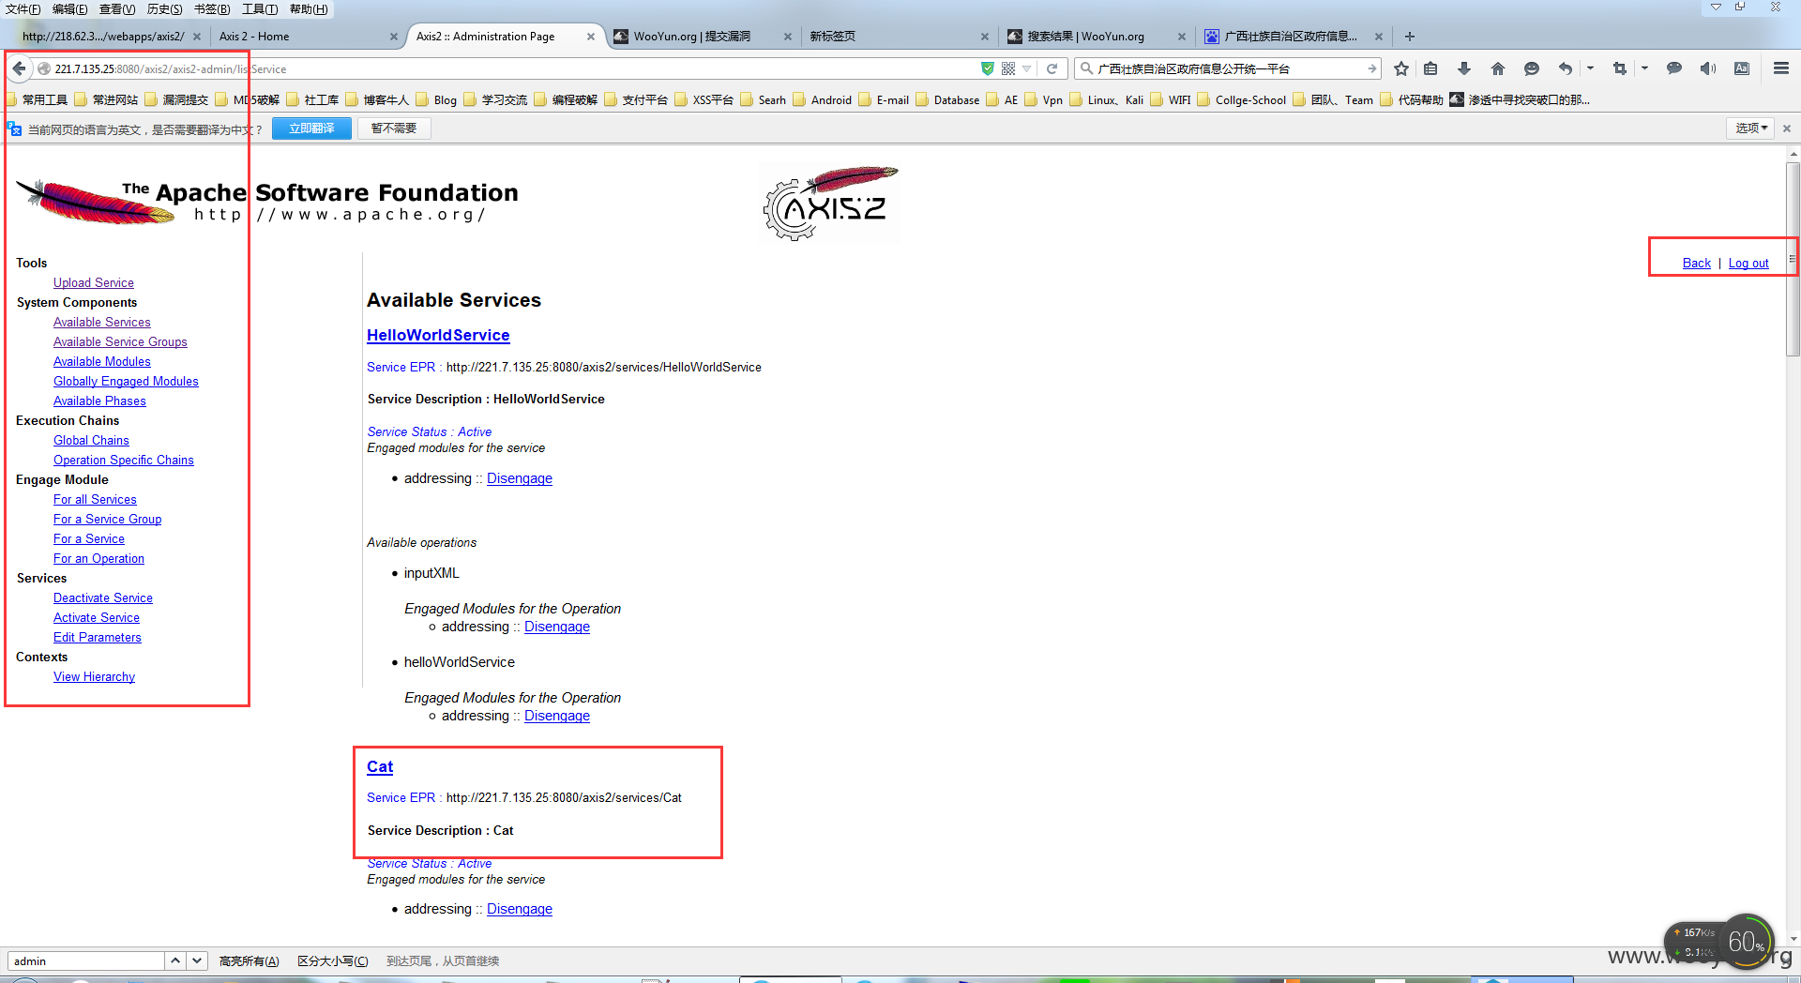Viewport: 1801px width, 983px height.
Task: Expand the dropdown beside the undo icon
Action: (1590, 68)
